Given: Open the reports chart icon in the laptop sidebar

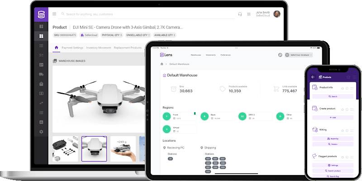Looking at the screenshot, I should coord(41,122).
